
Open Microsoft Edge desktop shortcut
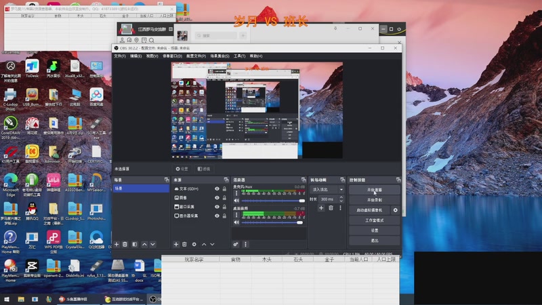click(x=10, y=184)
